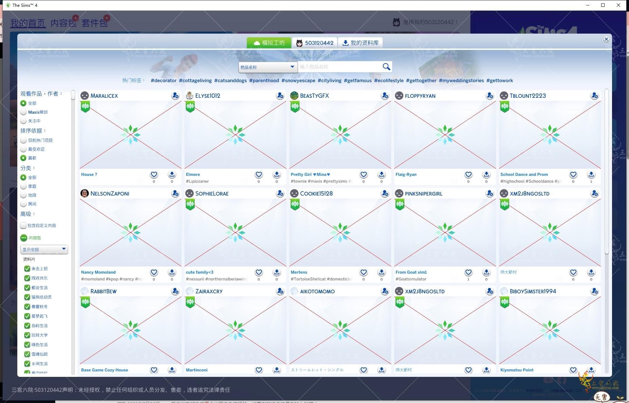
Task: Click the filter panel scrollbar
Action: (x=73, y=95)
